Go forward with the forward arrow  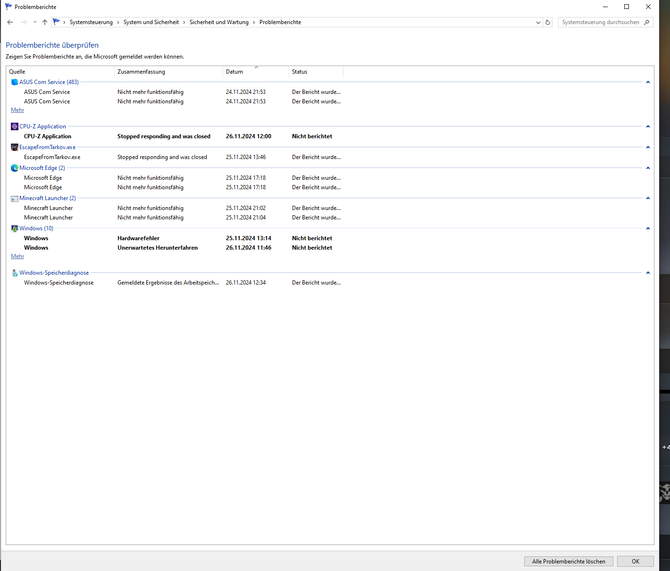[x=24, y=22]
